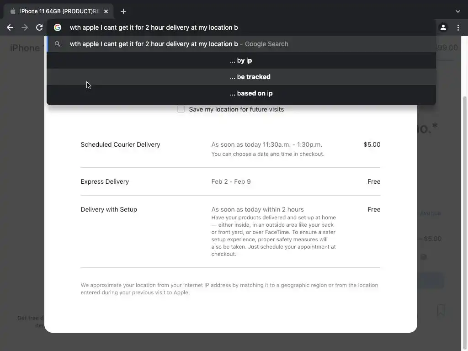Click the browser back arrow

tap(10, 27)
